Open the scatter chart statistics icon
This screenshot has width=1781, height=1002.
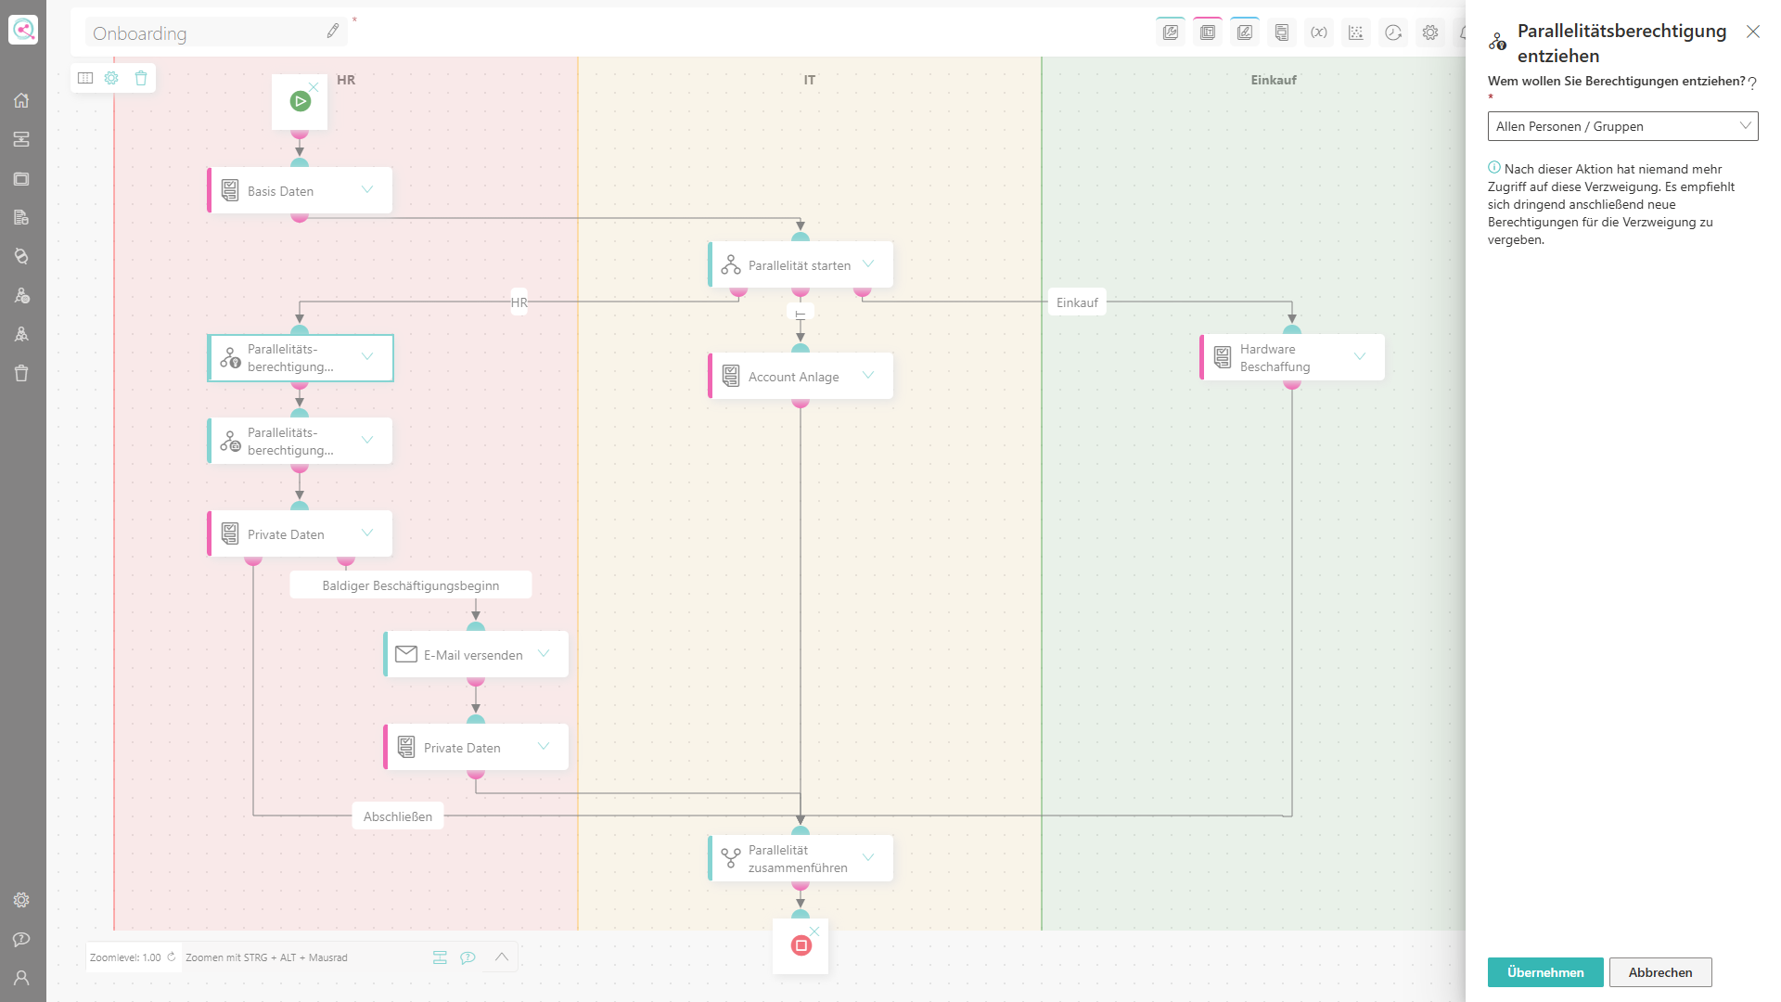pyautogui.click(x=1355, y=32)
